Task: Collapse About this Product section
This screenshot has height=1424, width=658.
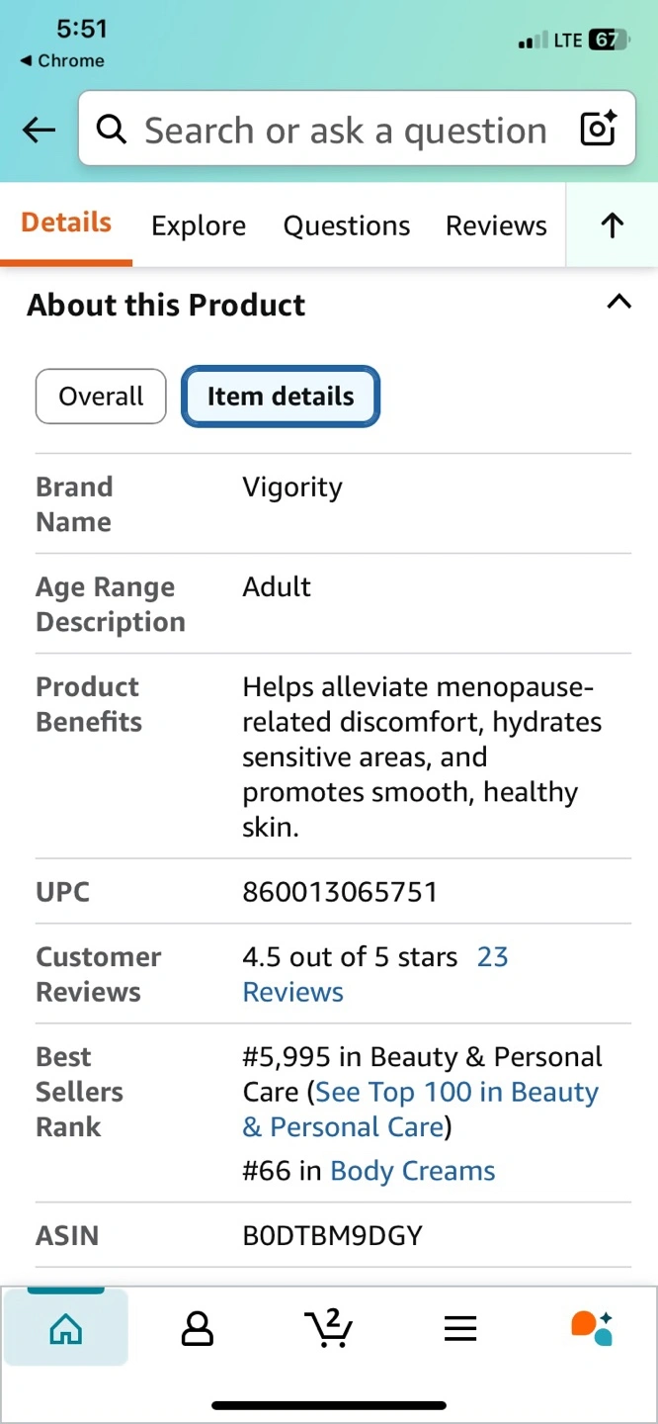Action: point(618,303)
